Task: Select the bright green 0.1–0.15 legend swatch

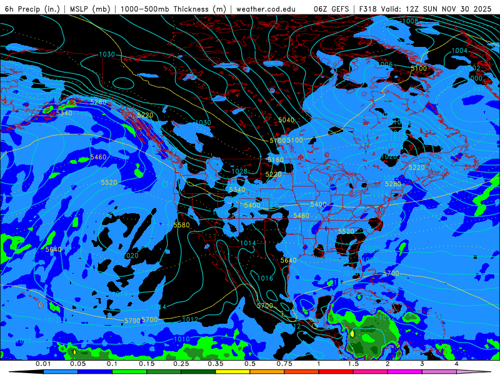Action: tap(129, 372)
